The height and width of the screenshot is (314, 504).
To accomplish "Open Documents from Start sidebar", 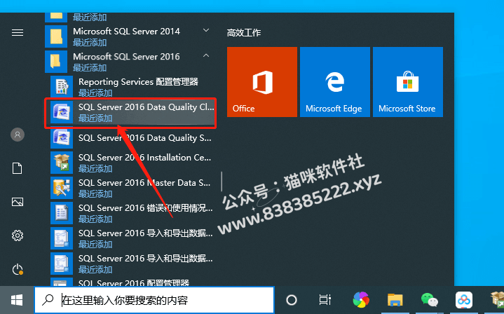I will (18, 168).
